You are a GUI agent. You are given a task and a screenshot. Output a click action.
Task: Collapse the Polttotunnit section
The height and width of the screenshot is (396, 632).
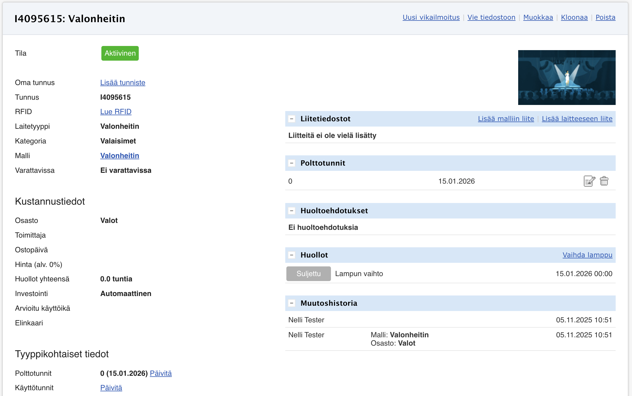(x=292, y=163)
